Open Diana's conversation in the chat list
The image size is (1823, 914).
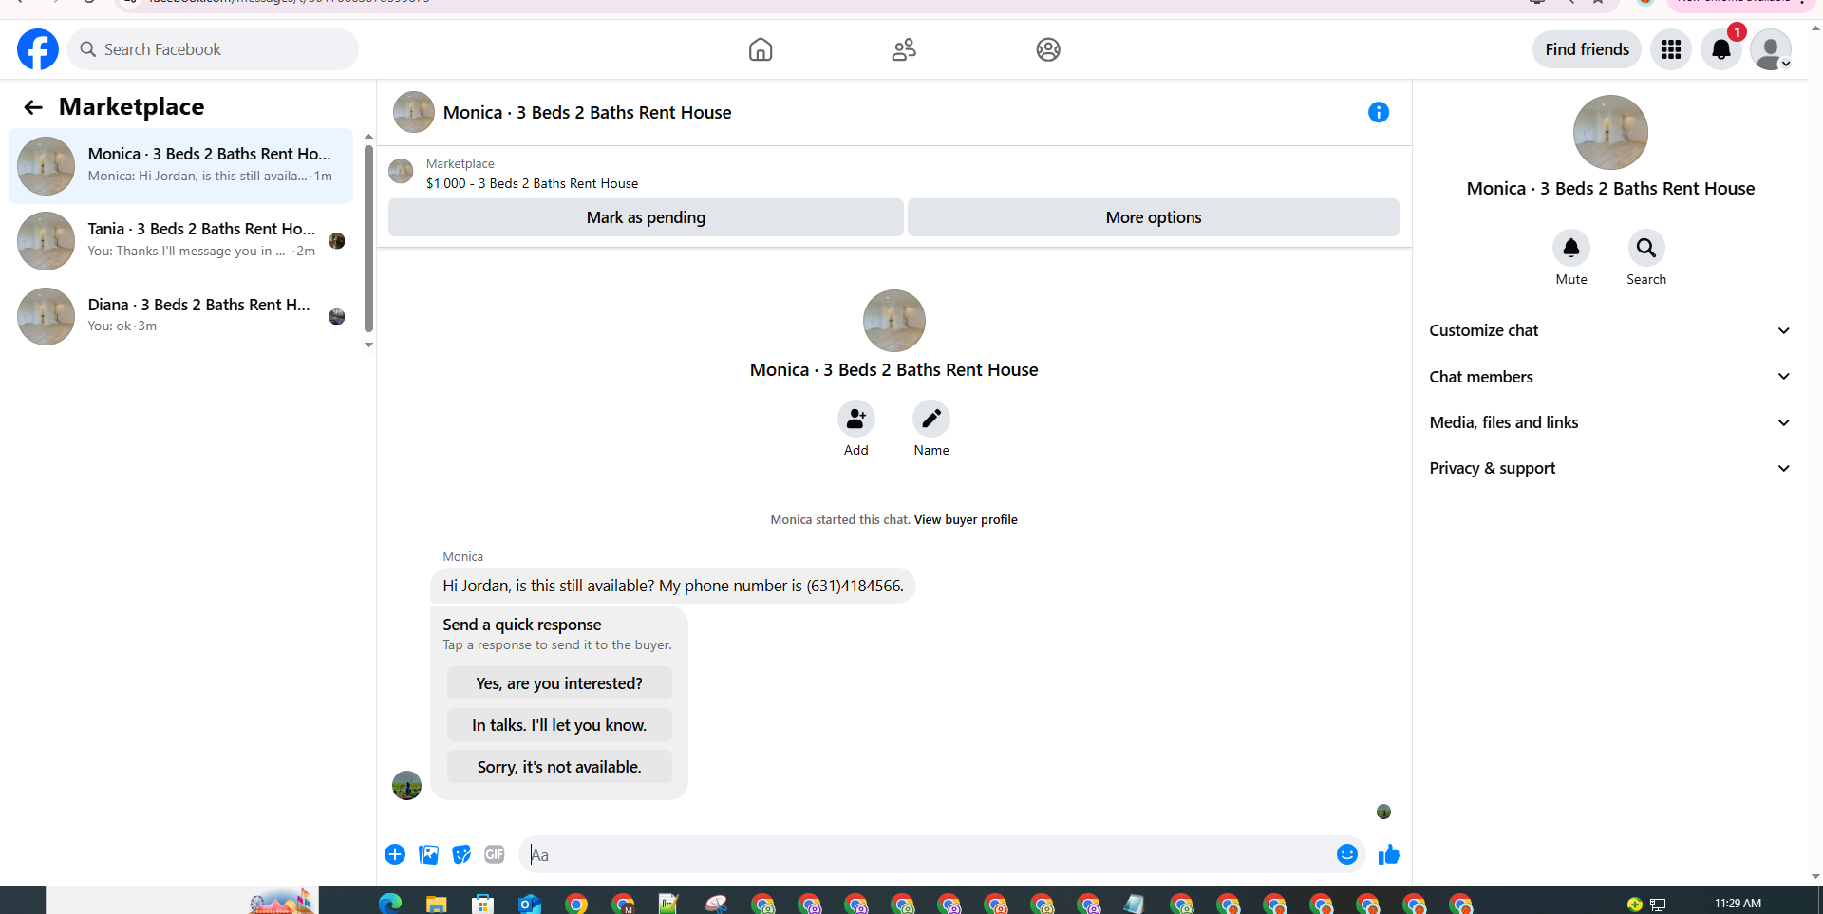click(181, 316)
